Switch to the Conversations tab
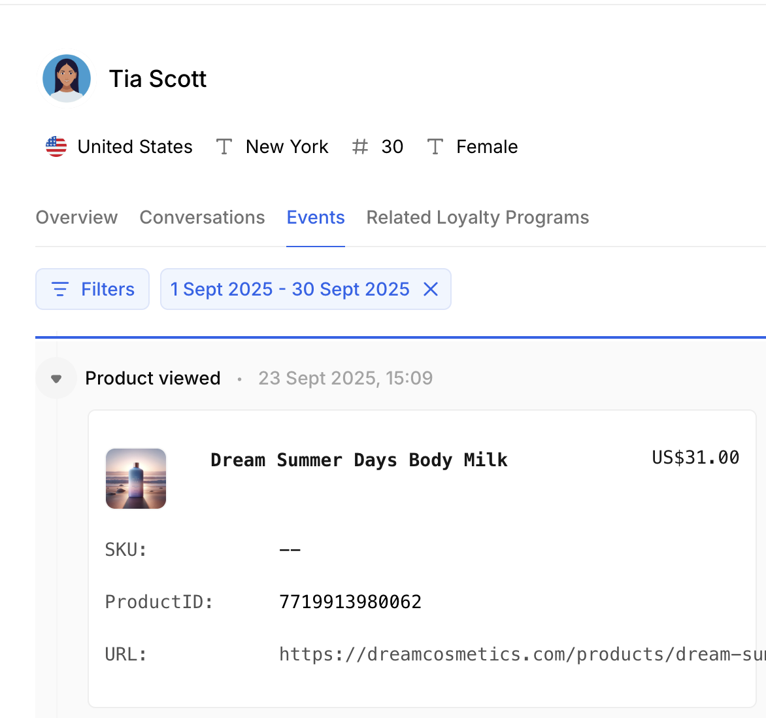The height and width of the screenshot is (718, 766). pyautogui.click(x=202, y=217)
